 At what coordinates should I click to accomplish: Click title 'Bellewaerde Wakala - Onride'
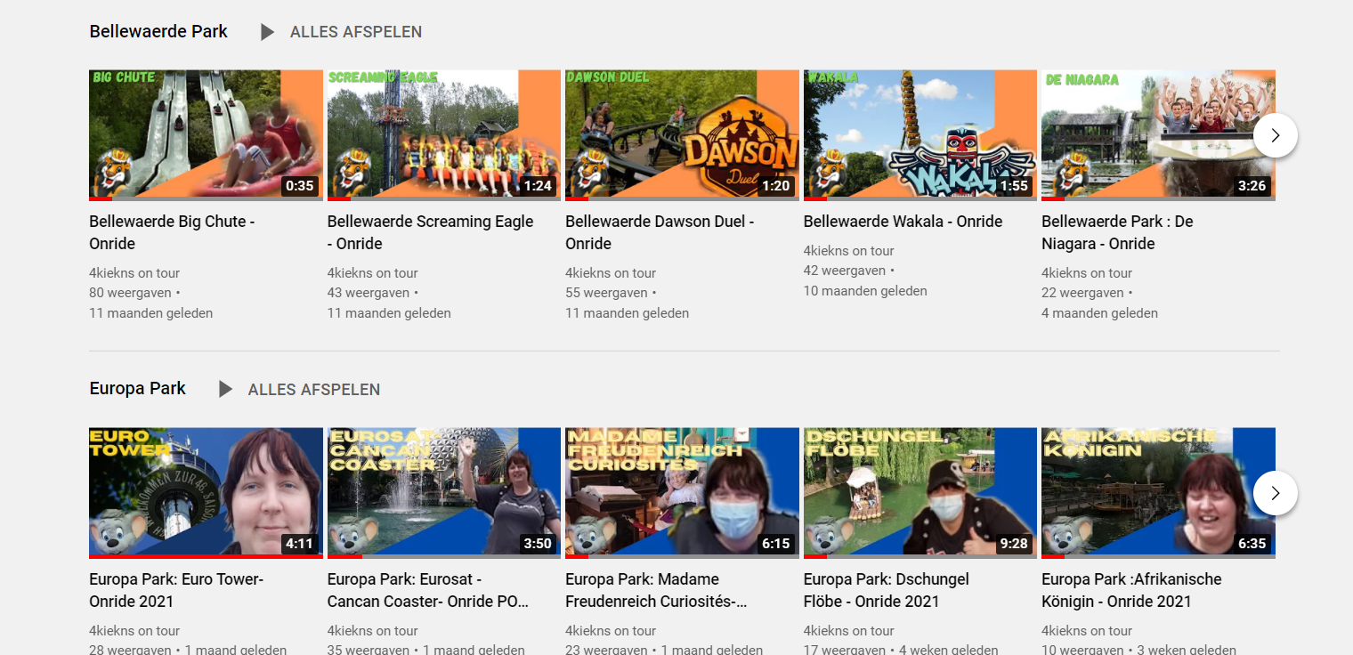(903, 222)
